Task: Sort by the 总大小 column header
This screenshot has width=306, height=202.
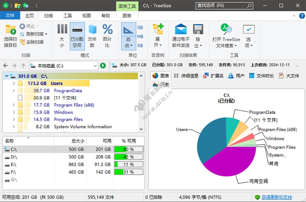Action: [78, 141]
